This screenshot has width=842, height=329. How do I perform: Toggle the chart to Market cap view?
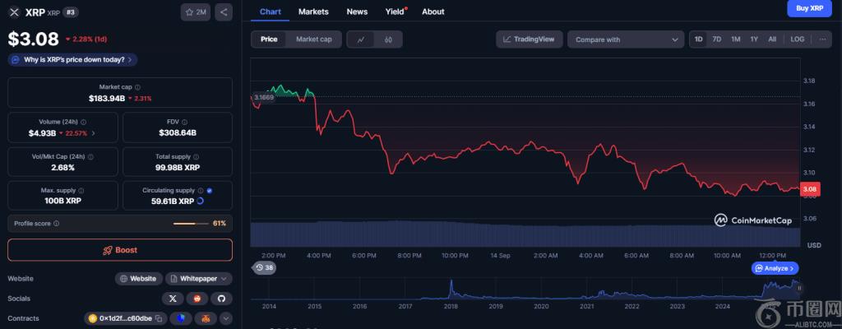[x=313, y=39]
